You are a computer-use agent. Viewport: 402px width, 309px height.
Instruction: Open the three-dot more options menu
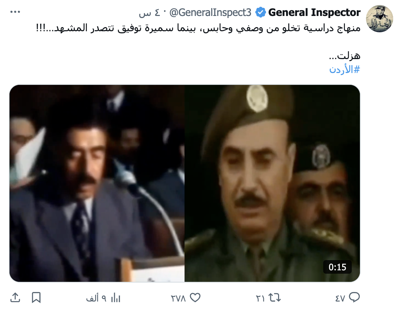click(x=15, y=12)
